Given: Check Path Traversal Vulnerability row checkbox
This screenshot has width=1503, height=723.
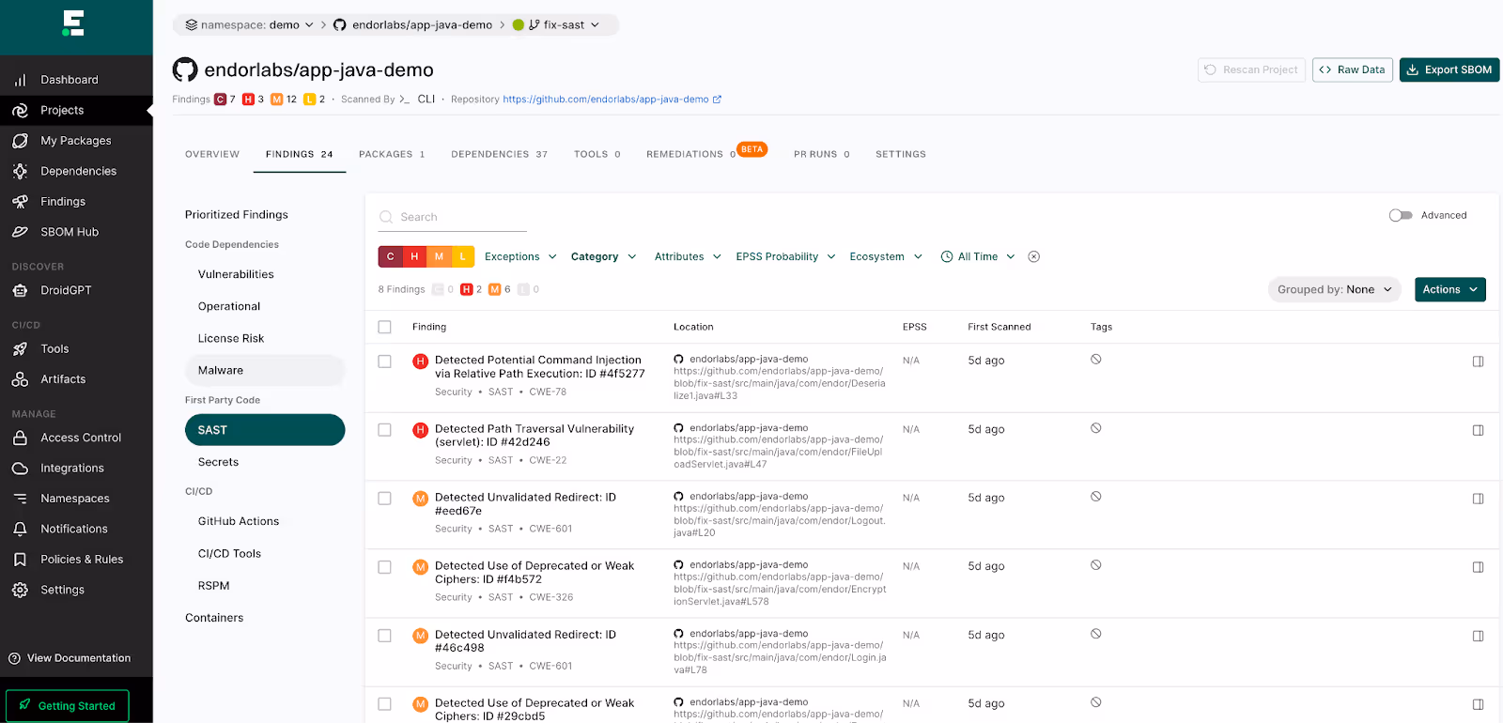Looking at the screenshot, I should (384, 430).
